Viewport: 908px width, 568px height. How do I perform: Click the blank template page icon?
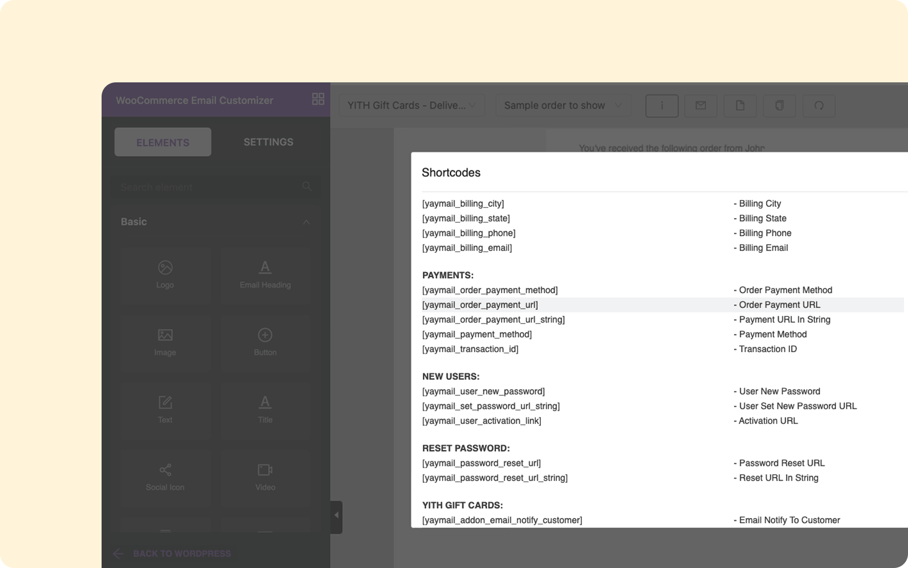pyautogui.click(x=740, y=106)
